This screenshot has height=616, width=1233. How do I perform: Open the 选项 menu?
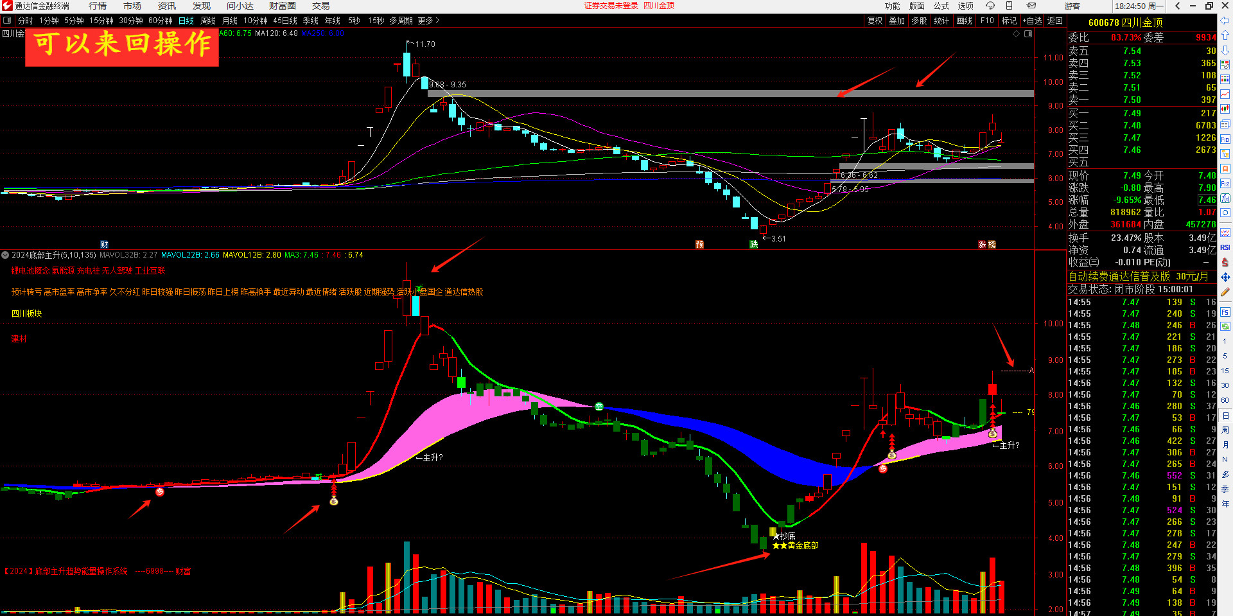[x=966, y=6]
